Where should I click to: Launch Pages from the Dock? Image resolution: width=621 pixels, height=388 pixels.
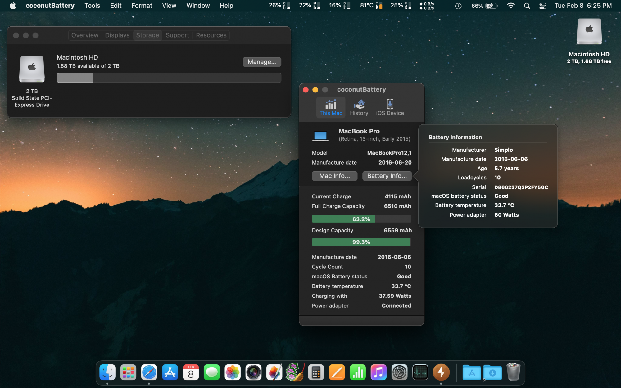337,372
